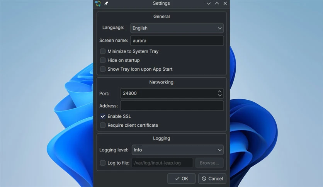Close the Settings dialog with the X

pyautogui.click(x=225, y=3)
